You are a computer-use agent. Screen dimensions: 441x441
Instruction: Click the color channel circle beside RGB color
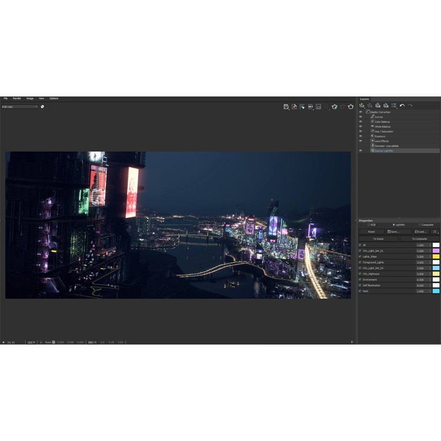42,106
